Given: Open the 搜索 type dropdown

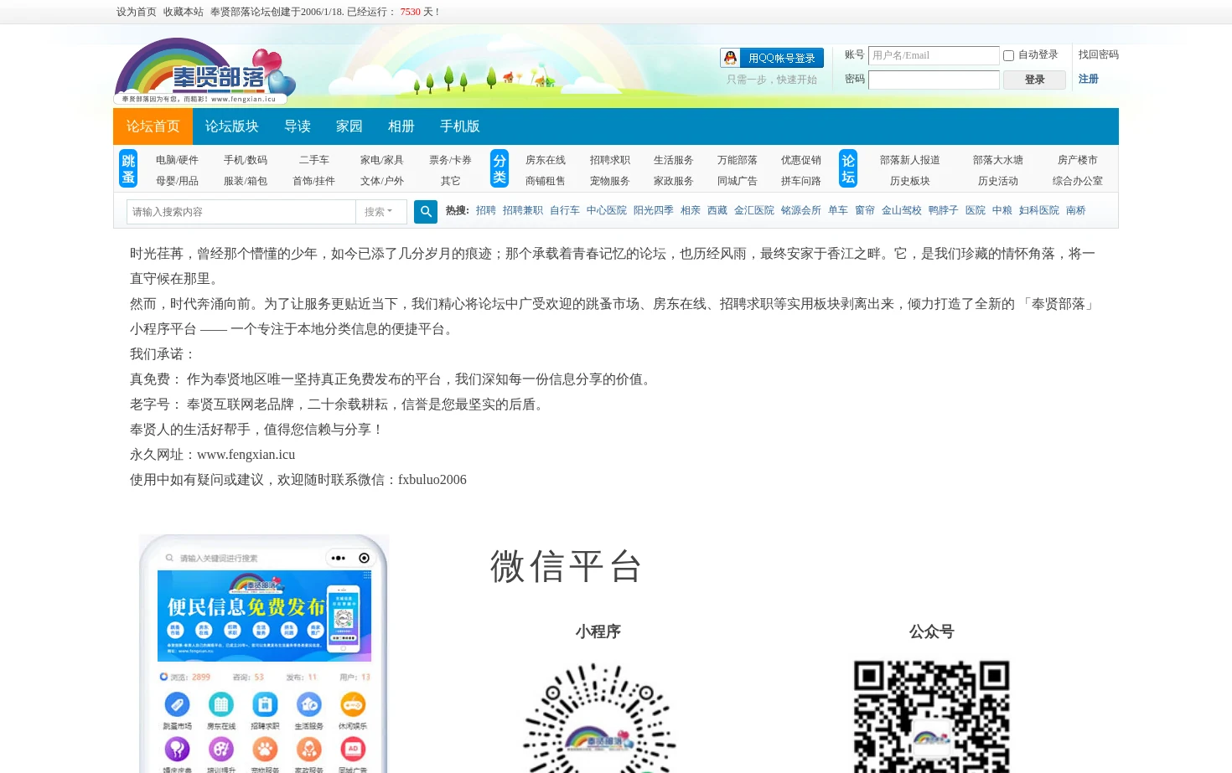Looking at the screenshot, I should (x=381, y=212).
